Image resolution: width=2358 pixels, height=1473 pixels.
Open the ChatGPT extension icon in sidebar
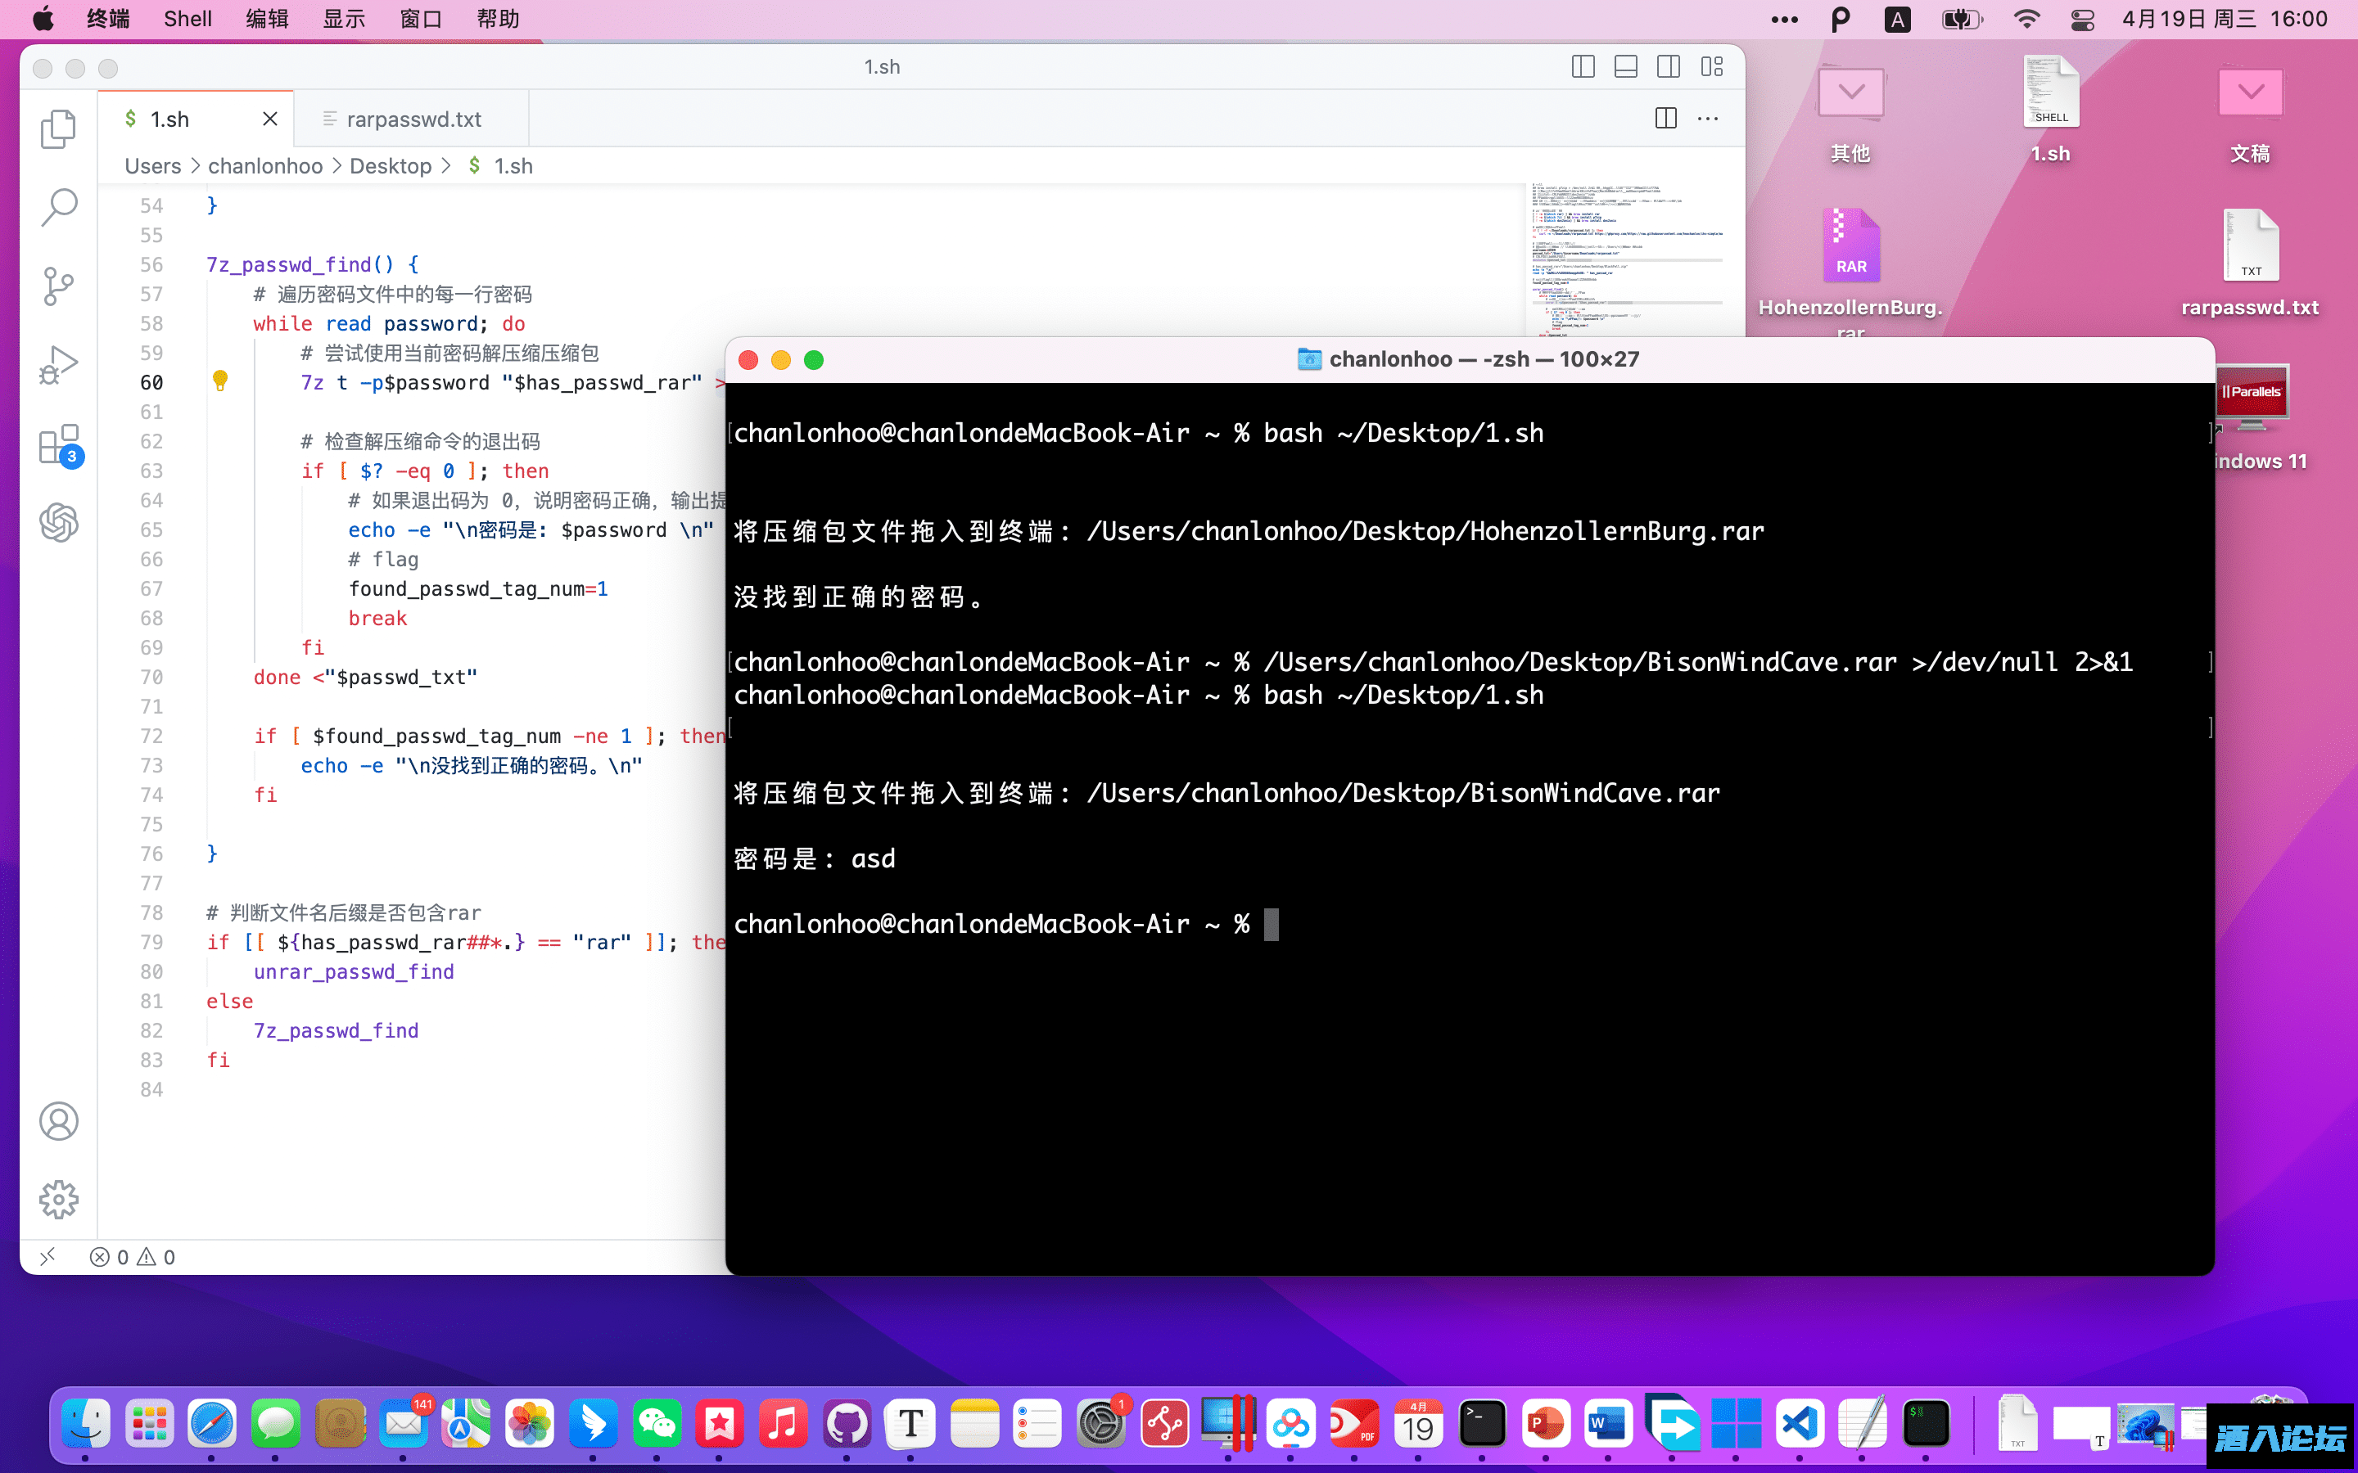(x=58, y=523)
